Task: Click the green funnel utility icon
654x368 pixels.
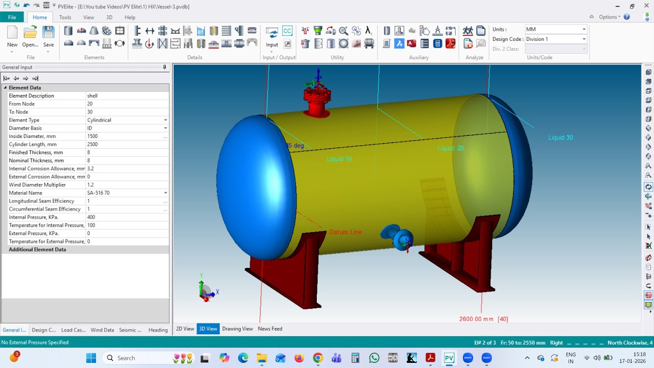Action: (318, 31)
